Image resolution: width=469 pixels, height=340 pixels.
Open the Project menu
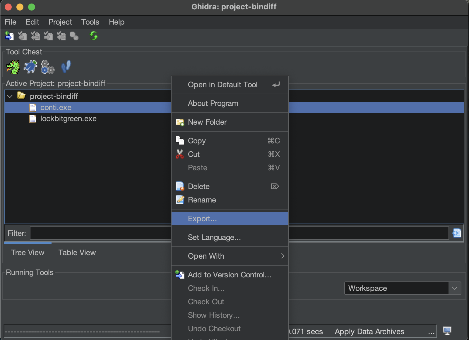pyautogui.click(x=60, y=22)
